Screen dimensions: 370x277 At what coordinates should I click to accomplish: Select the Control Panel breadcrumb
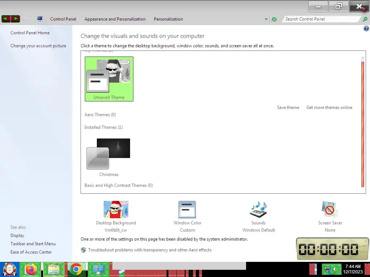point(63,19)
